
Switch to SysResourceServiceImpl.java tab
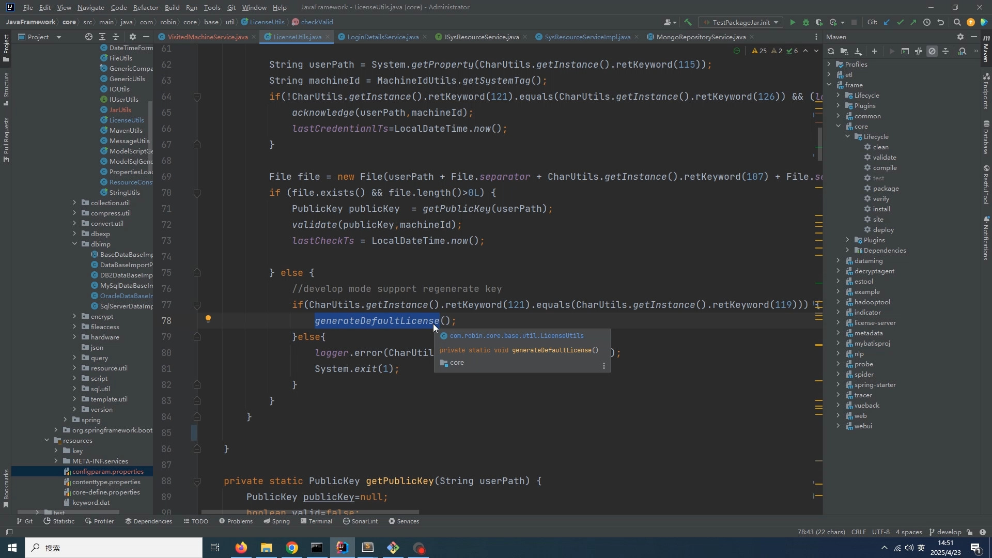click(587, 37)
